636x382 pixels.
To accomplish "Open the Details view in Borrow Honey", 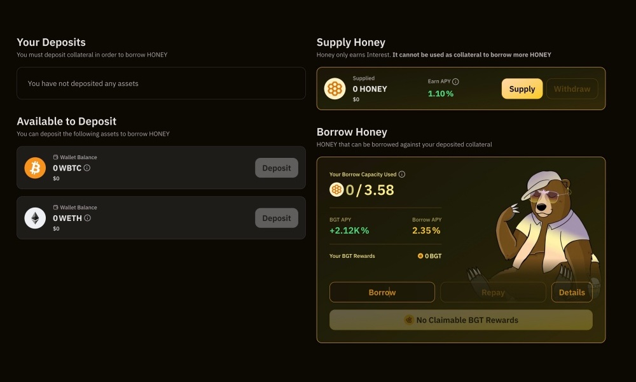I will (x=571, y=292).
